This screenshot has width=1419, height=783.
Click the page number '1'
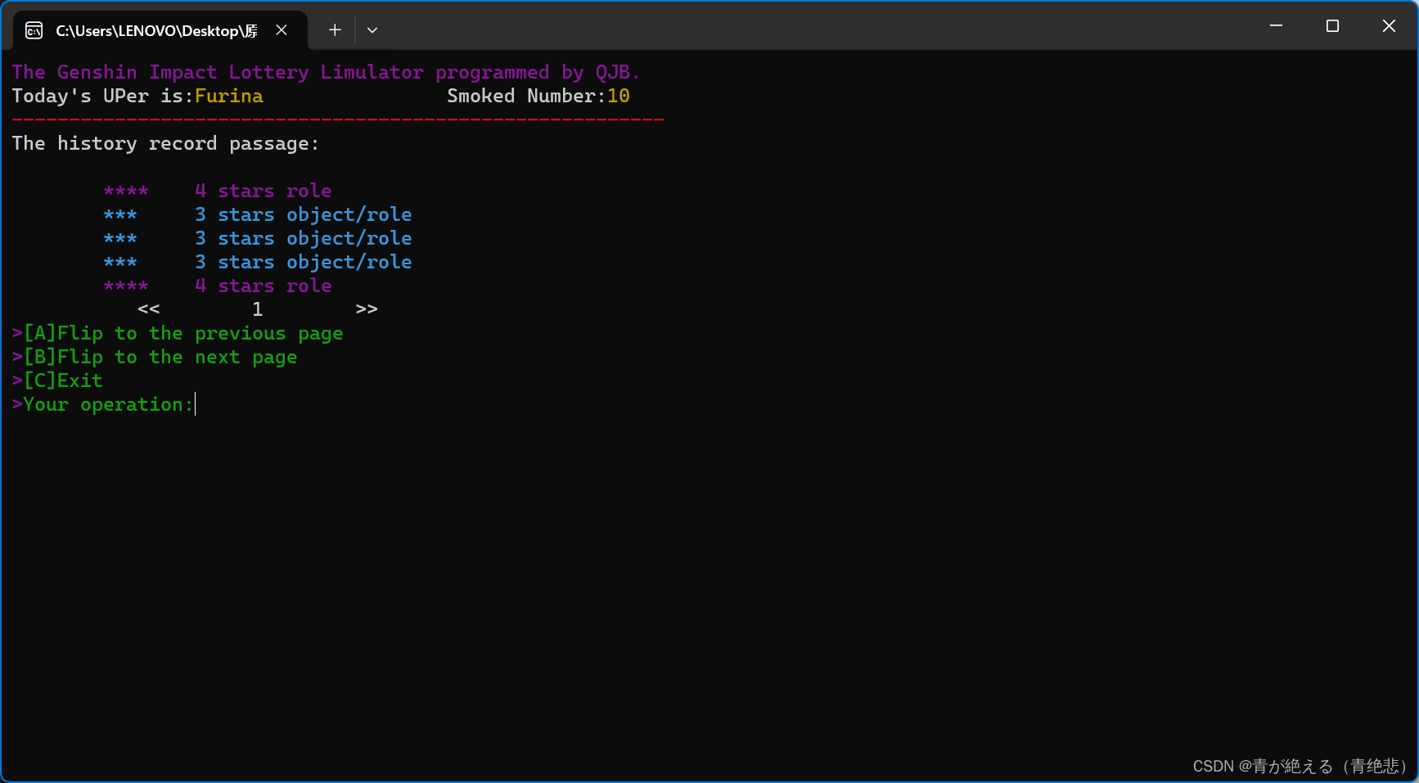[258, 309]
